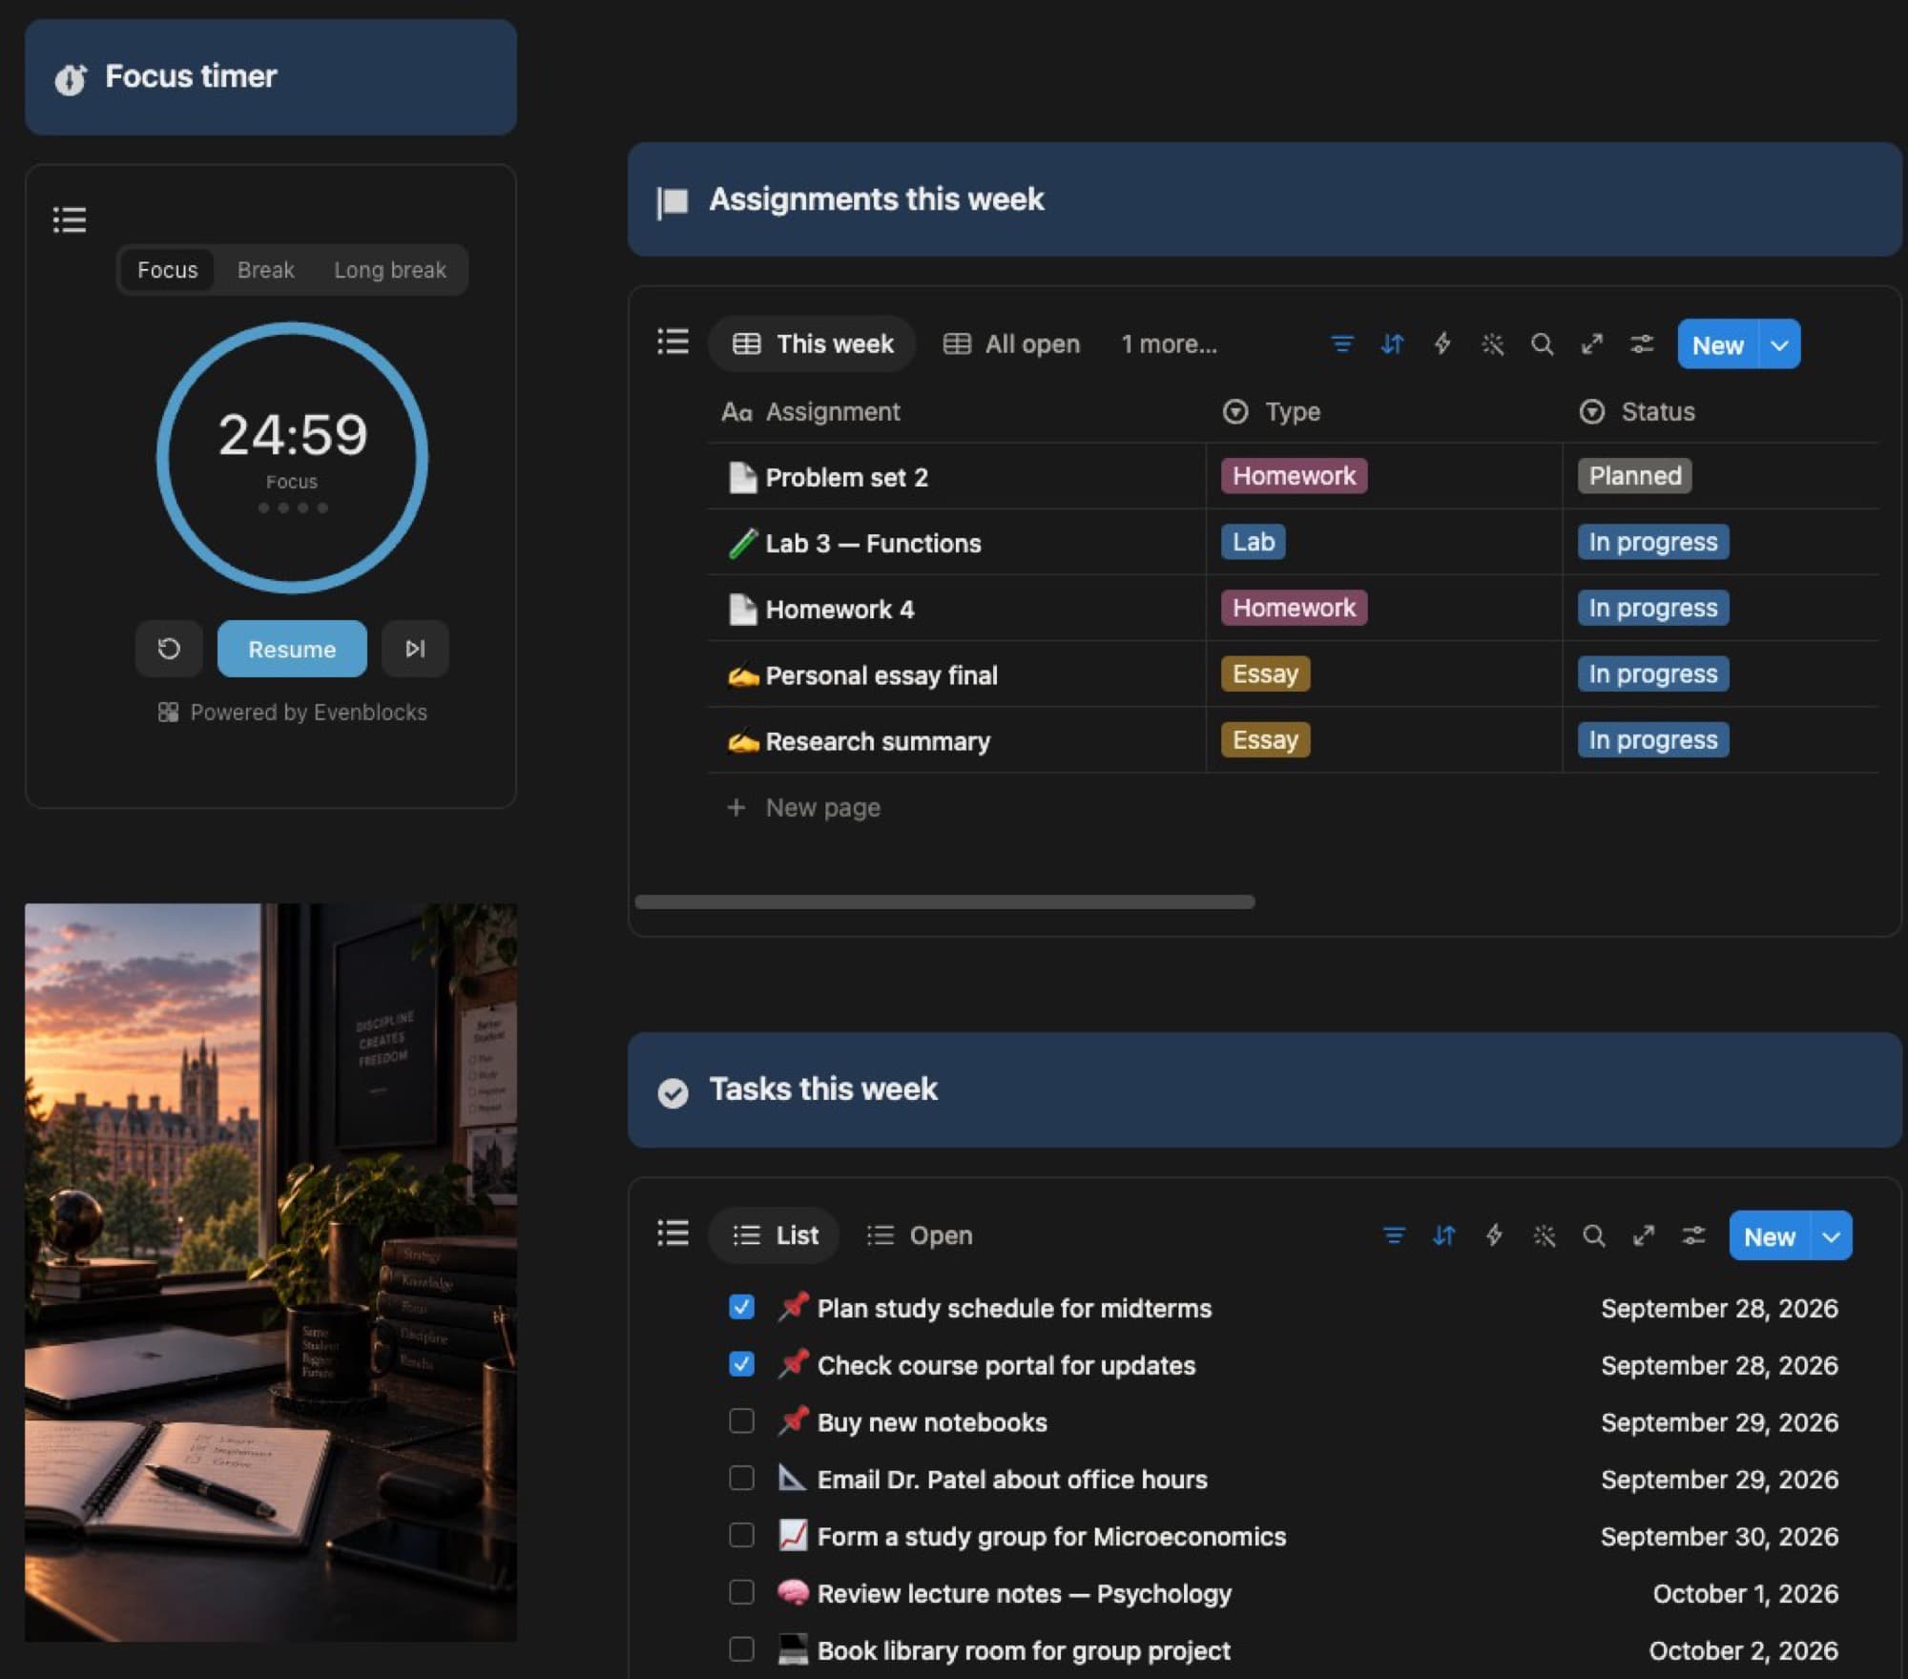Open the timer widget list menu icon
1908x1679 pixels.
(69, 219)
